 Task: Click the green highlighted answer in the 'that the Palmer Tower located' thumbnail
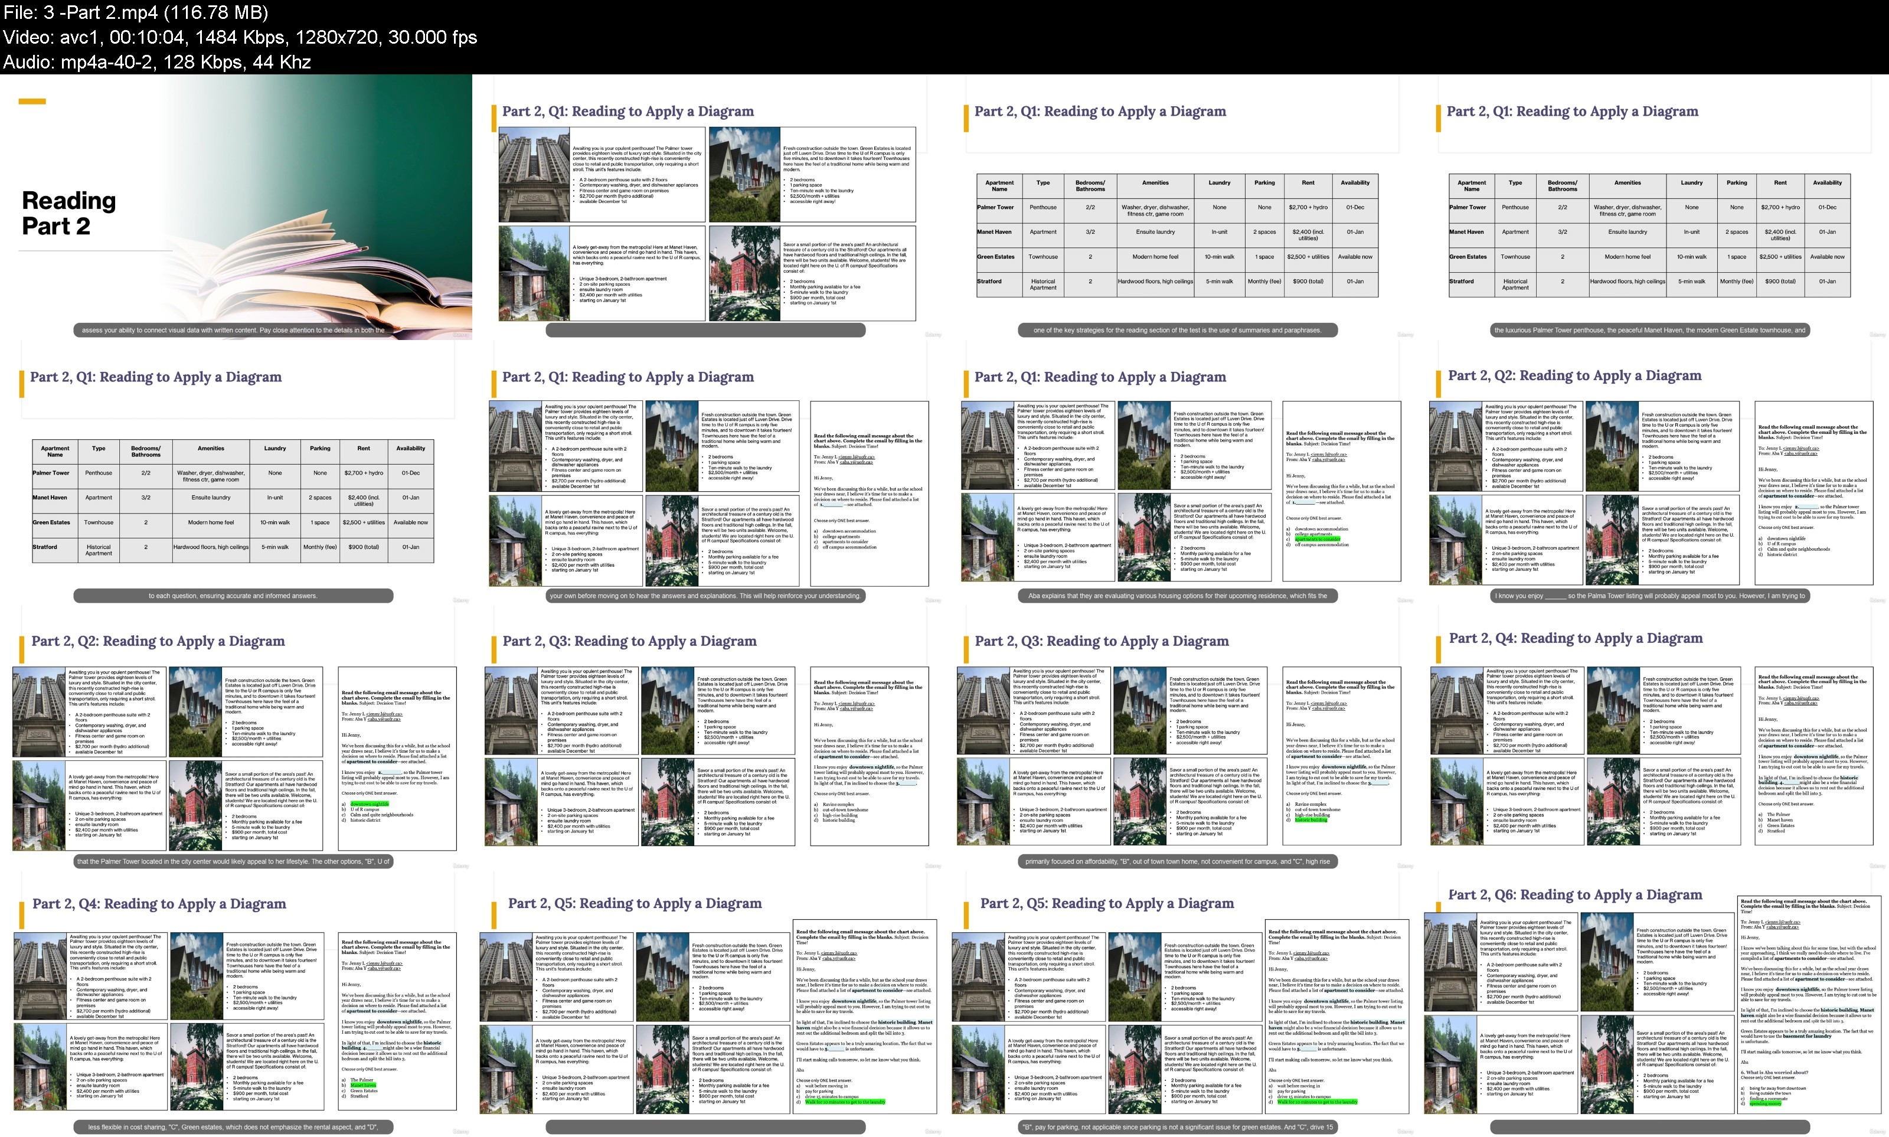369,803
